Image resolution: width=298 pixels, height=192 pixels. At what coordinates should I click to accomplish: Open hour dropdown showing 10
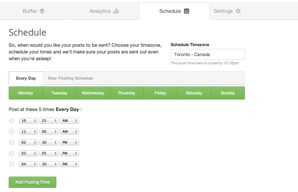[x=28, y=121]
